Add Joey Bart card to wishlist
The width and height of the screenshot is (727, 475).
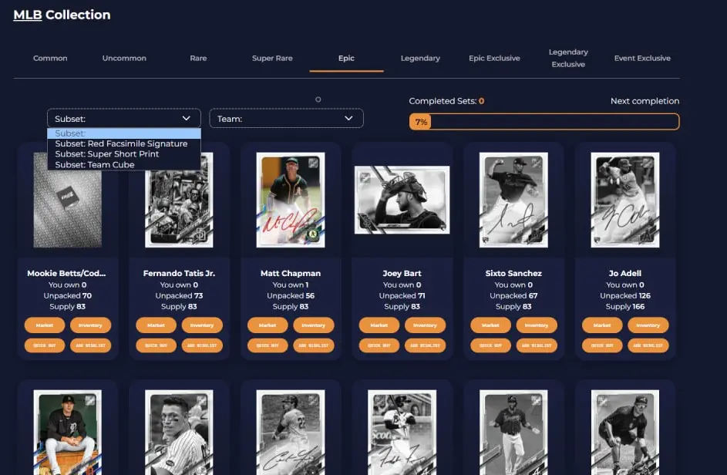pos(425,345)
